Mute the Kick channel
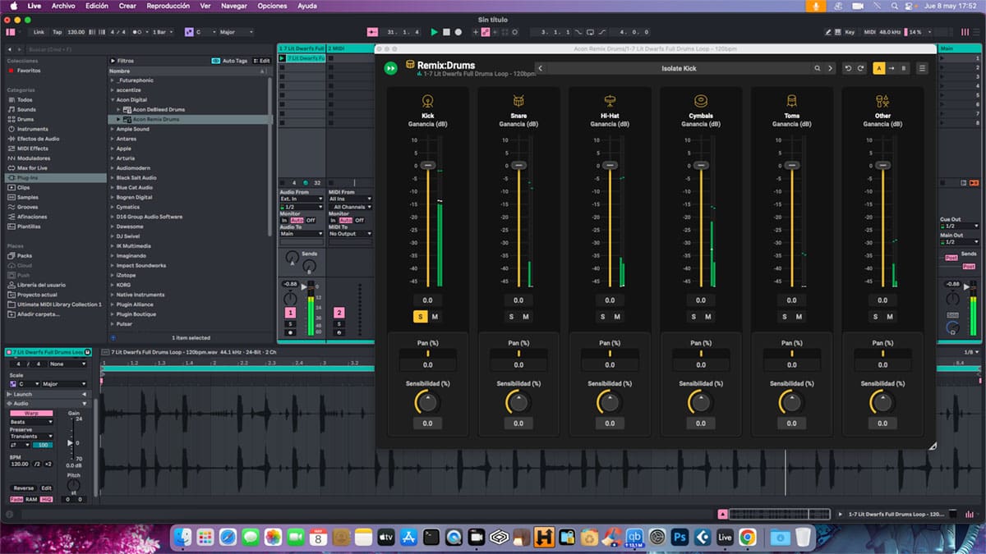The width and height of the screenshot is (986, 554). [435, 317]
